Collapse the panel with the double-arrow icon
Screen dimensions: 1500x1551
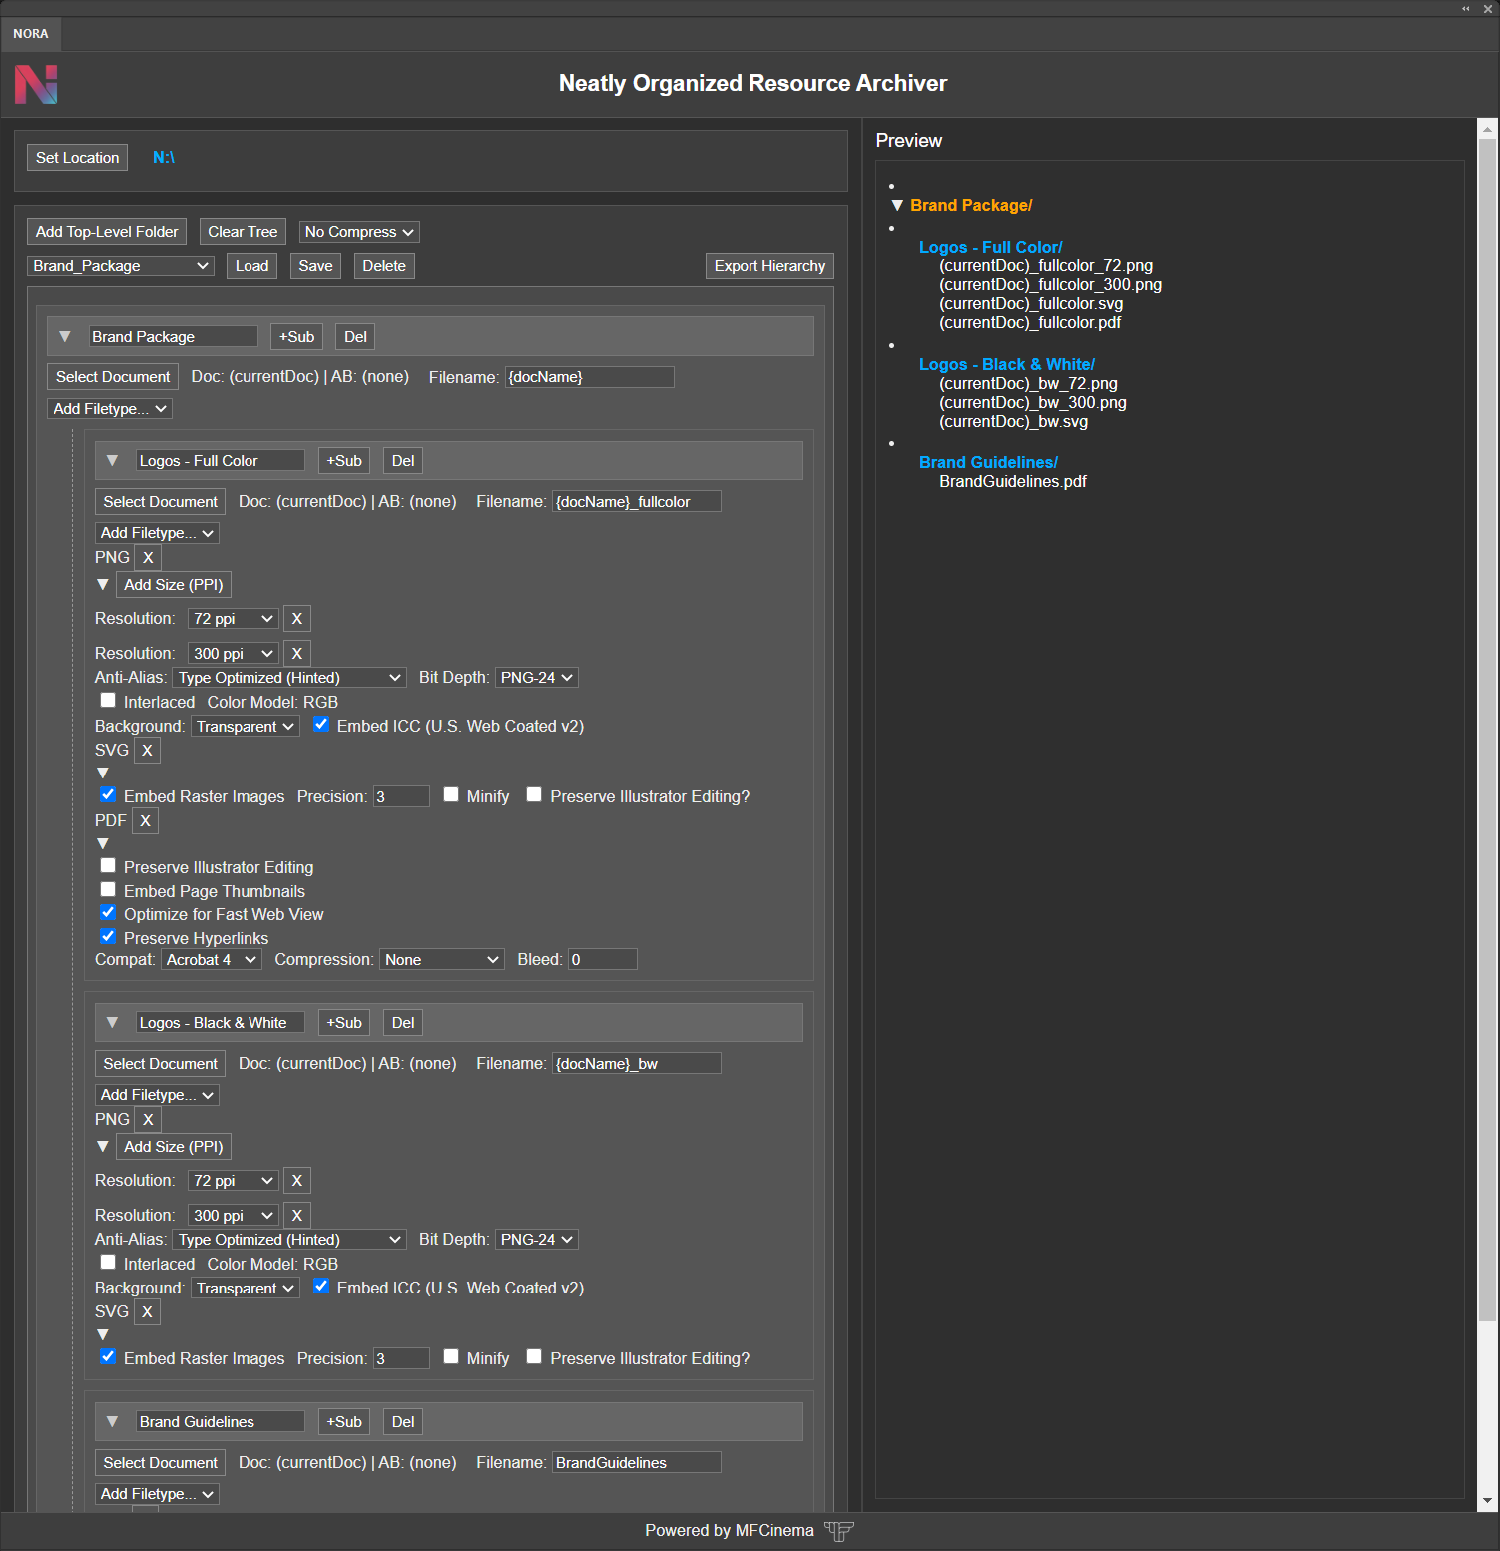coord(1467,9)
